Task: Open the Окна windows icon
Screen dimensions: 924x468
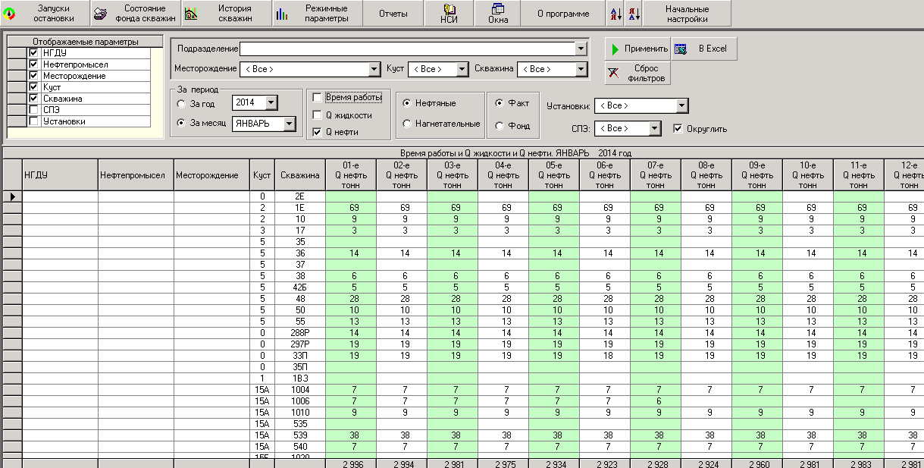Action: click(x=497, y=9)
